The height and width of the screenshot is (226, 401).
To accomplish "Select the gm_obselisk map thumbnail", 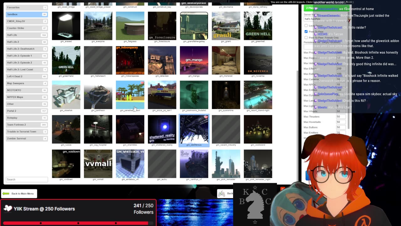I will [66, 95].
